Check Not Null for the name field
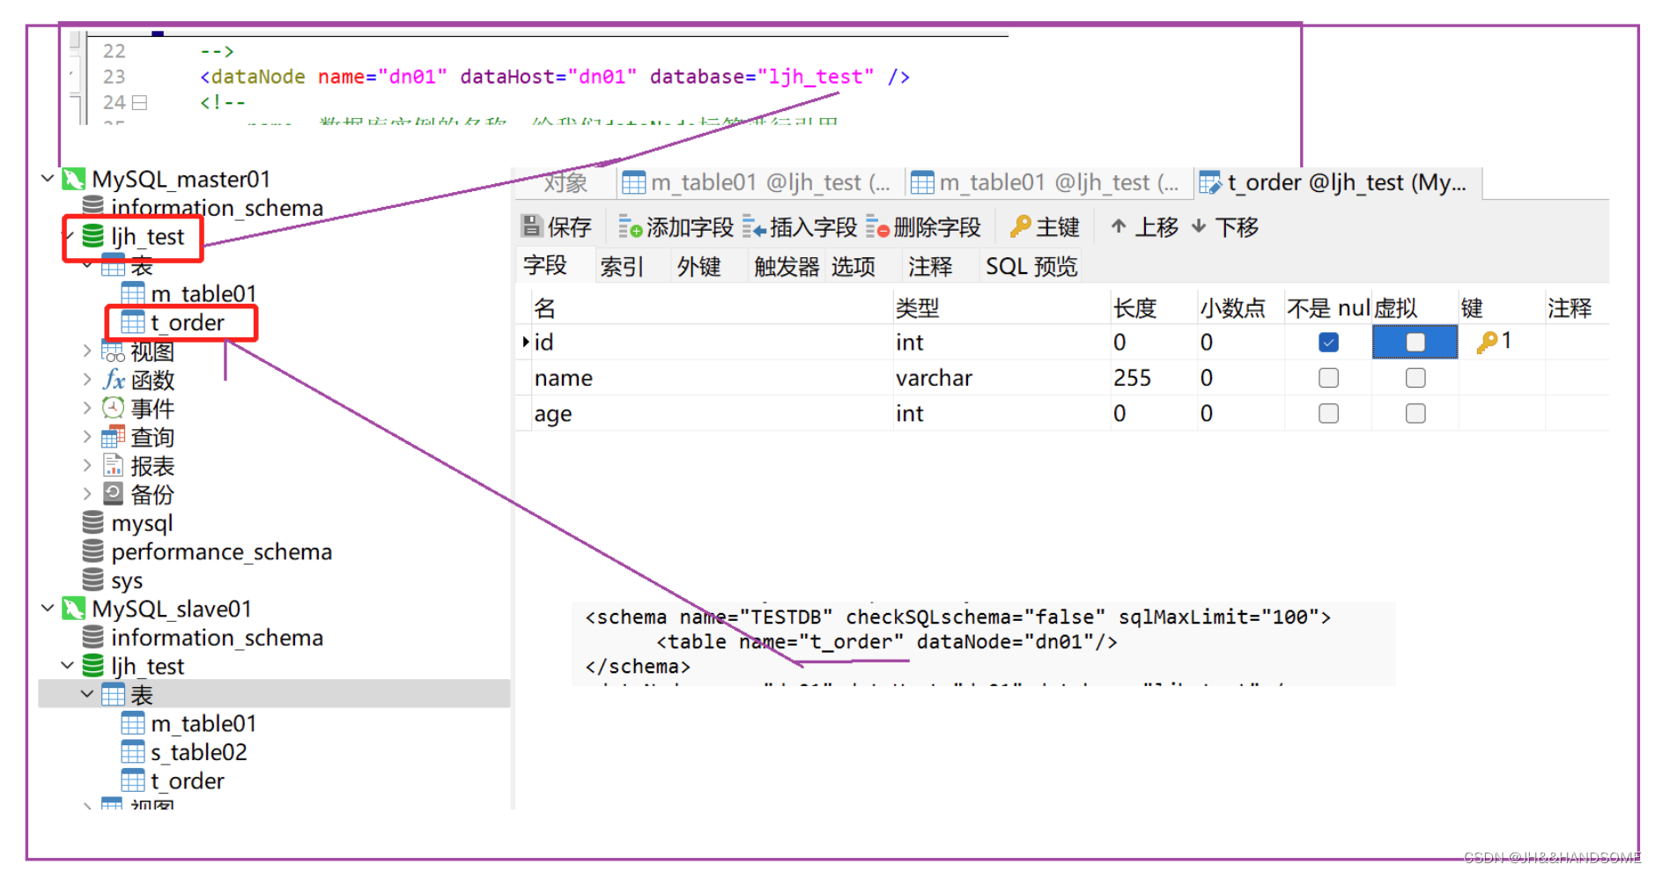This screenshot has height=872, width=1655. click(x=1328, y=378)
